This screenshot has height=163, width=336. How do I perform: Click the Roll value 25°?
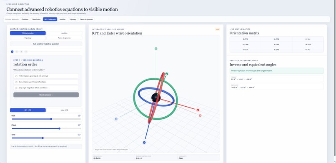click(x=79, y=115)
